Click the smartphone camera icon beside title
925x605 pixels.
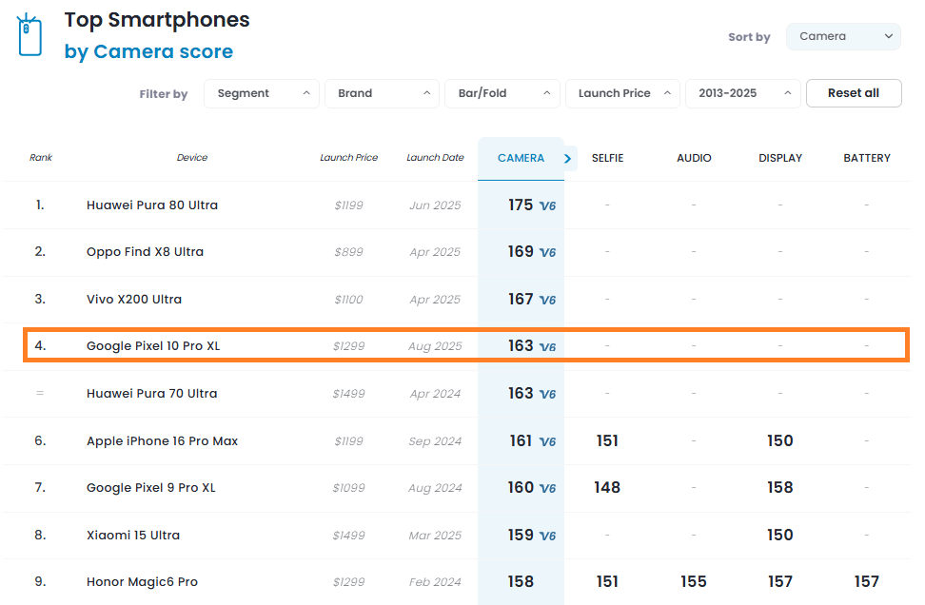[x=29, y=35]
